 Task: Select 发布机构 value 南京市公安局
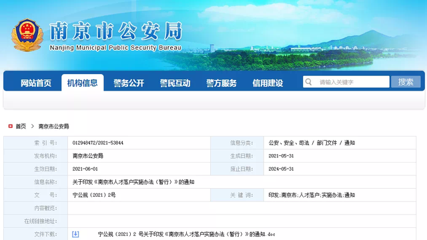point(87,156)
